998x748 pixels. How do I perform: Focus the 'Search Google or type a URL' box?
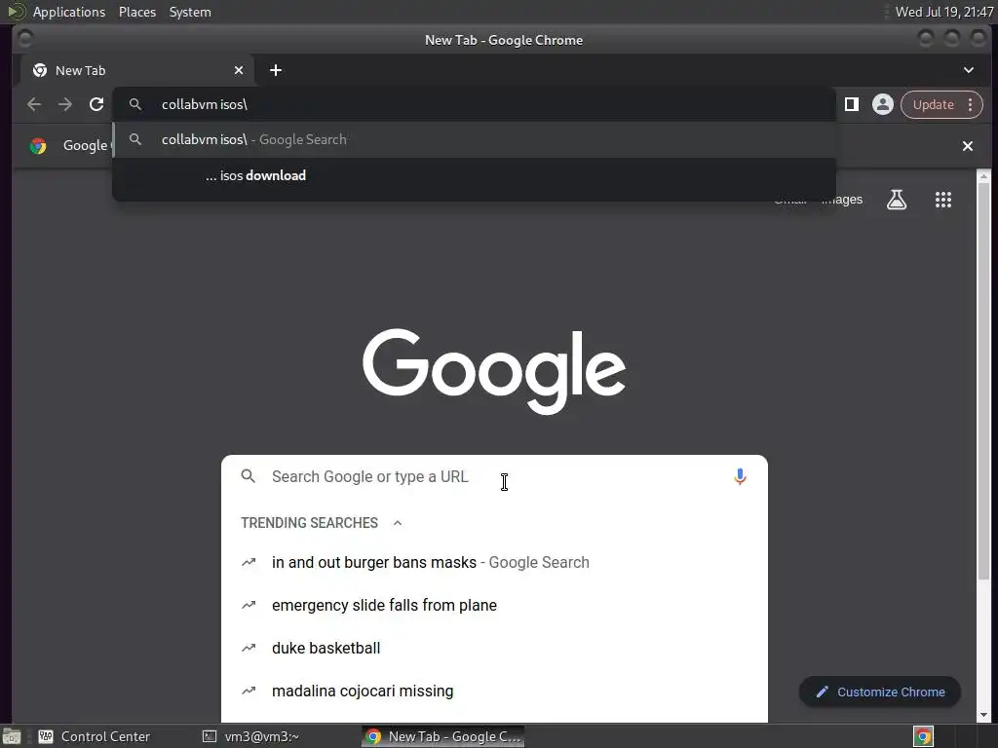pyautogui.click(x=494, y=476)
